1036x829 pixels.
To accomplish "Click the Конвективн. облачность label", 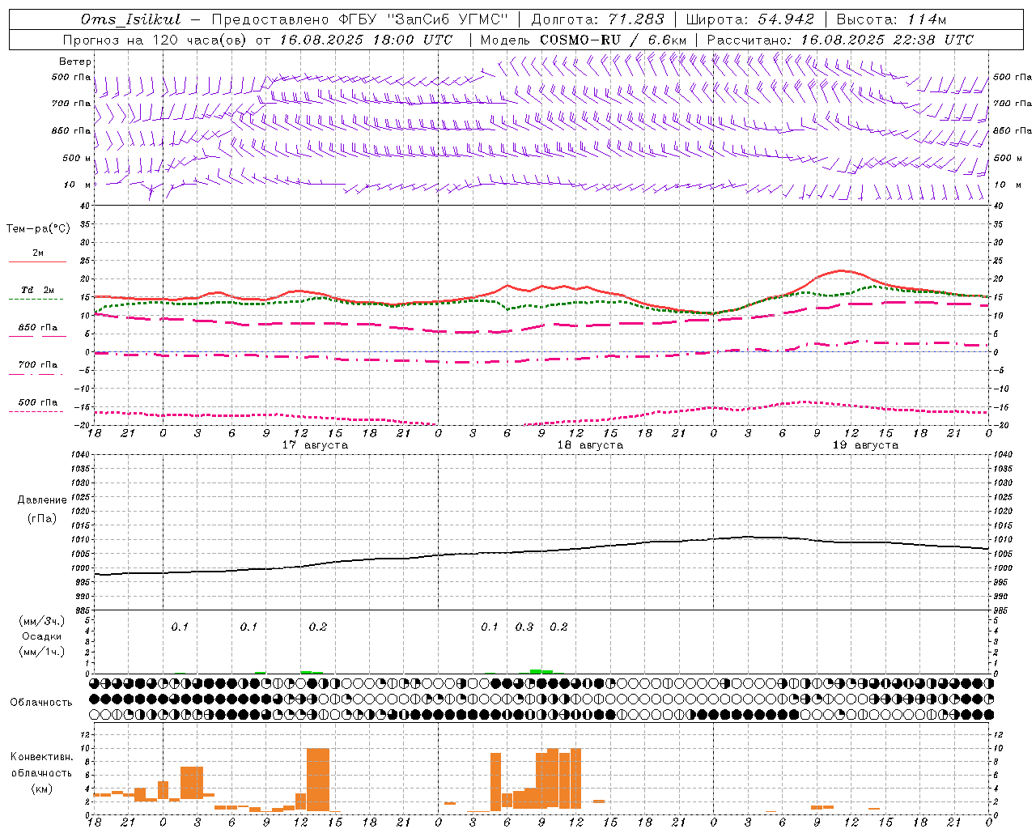I will point(41,765).
